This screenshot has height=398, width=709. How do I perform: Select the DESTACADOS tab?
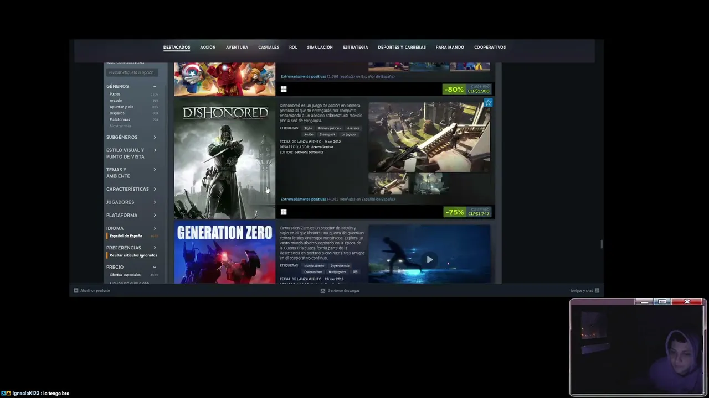(x=177, y=48)
